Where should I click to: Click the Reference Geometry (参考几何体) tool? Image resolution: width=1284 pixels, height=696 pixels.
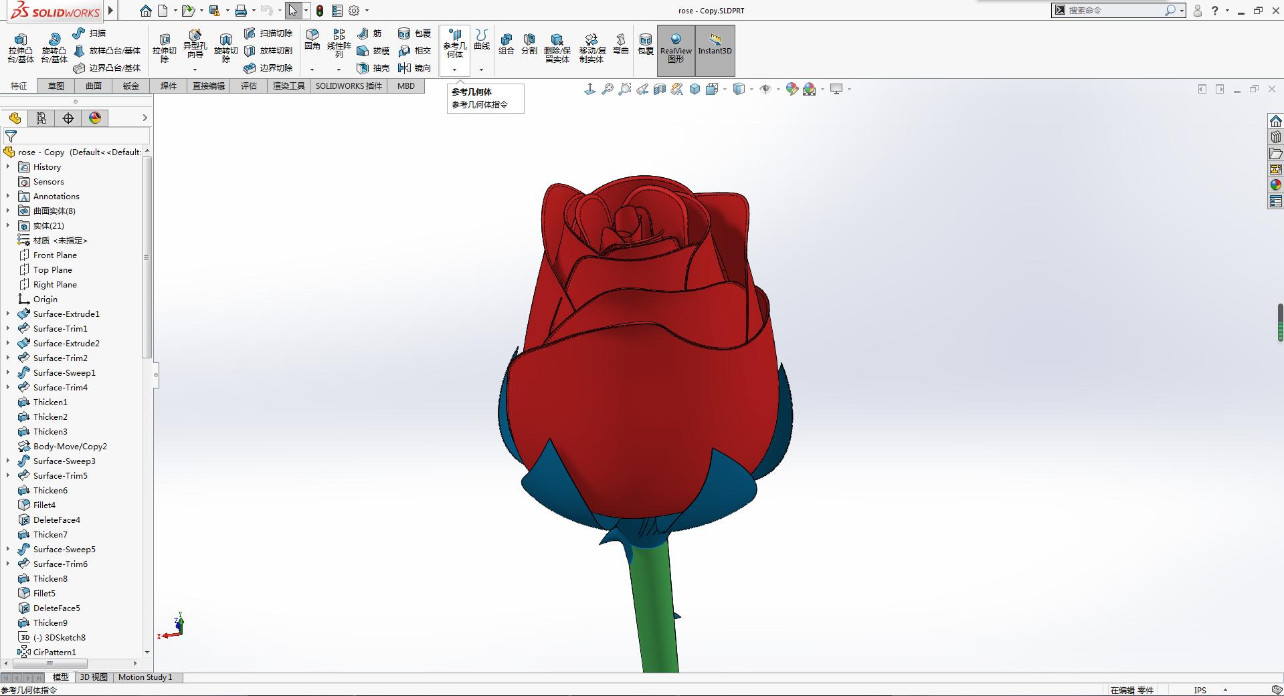click(454, 44)
